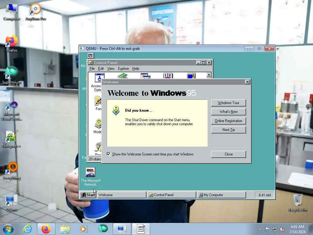Select the Recycle Bin desktop icon
This screenshot has height=235, width=313.
pyautogui.click(x=297, y=203)
